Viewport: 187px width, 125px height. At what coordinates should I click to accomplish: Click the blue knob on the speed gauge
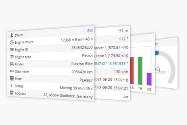coord(157,53)
